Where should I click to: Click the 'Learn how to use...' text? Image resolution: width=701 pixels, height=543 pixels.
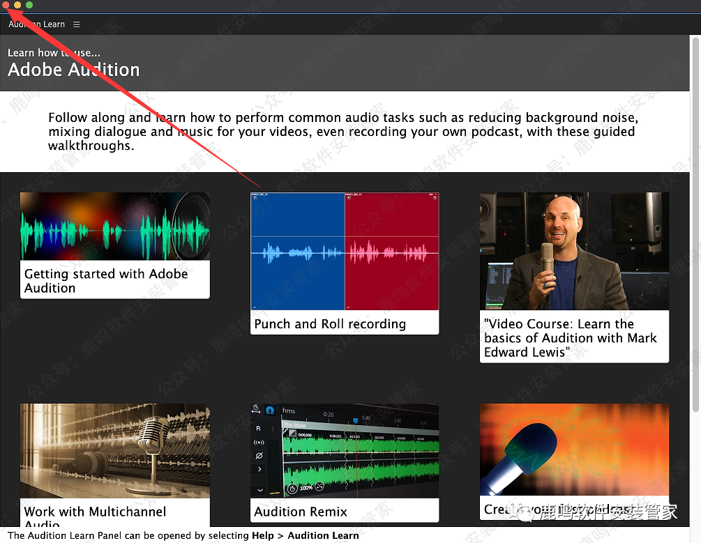54,52
